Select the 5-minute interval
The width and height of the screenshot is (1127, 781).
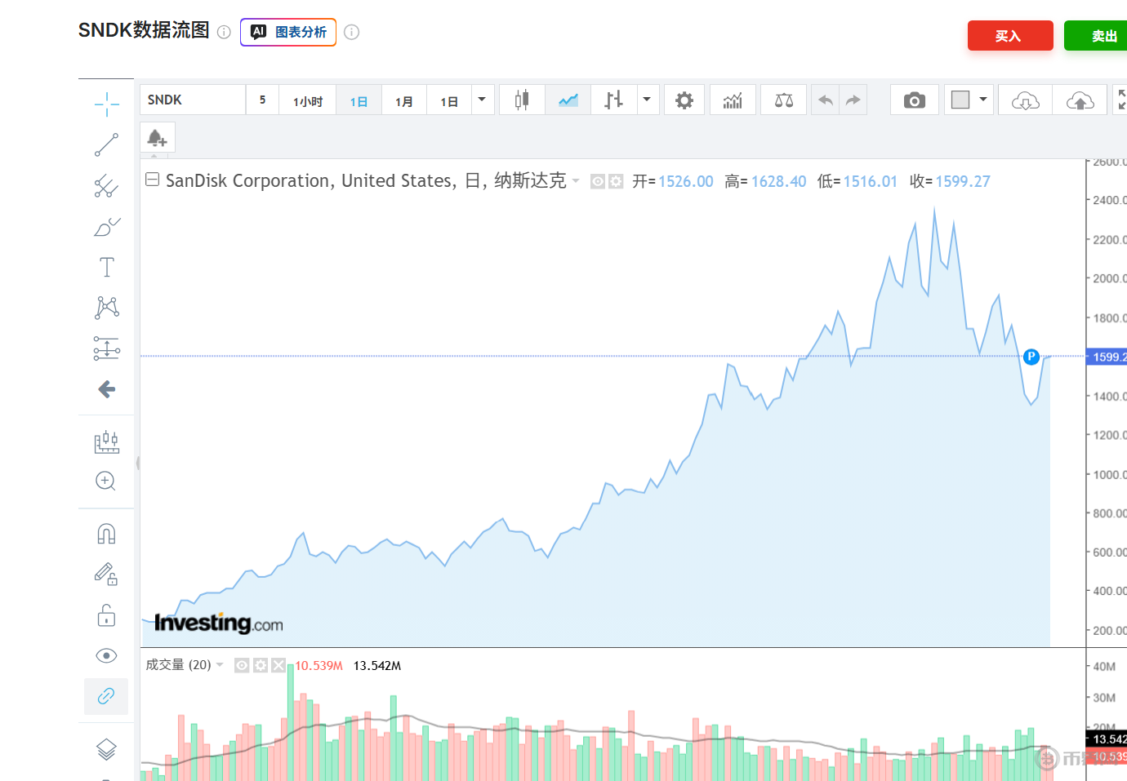click(x=262, y=100)
